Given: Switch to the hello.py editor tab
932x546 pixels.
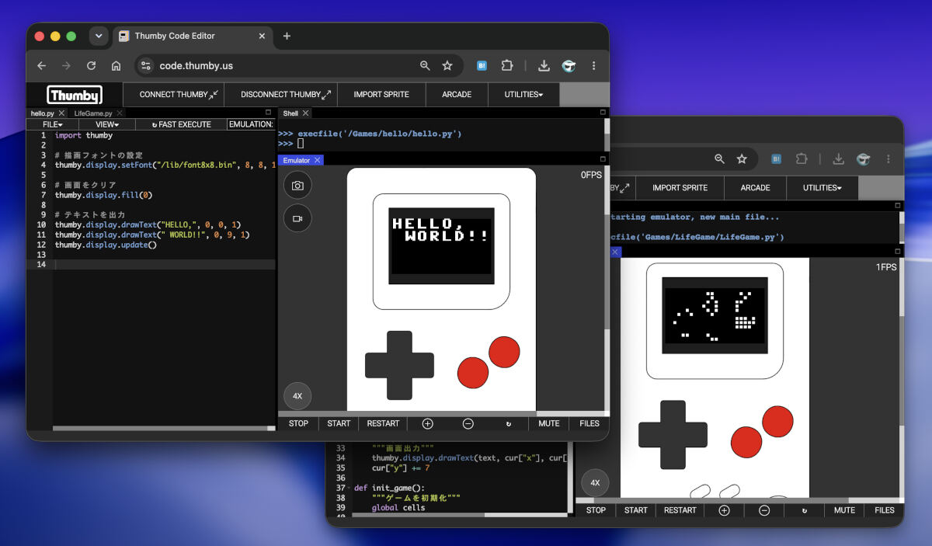Looking at the screenshot, I should click(43, 113).
